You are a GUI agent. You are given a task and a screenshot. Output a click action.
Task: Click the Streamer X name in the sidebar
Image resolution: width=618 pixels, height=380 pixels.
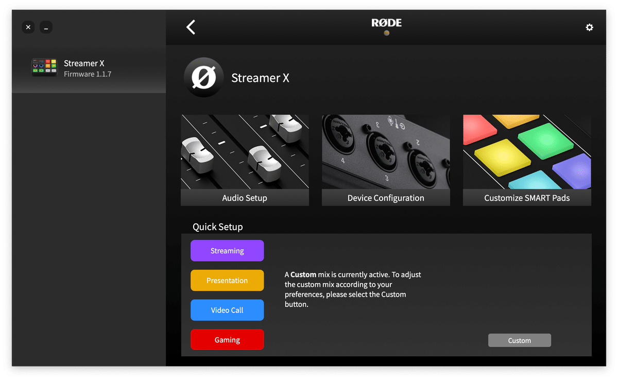84,63
